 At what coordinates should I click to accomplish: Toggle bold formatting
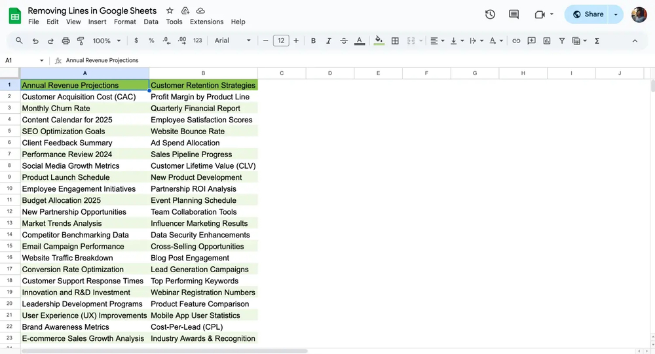tap(313, 41)
